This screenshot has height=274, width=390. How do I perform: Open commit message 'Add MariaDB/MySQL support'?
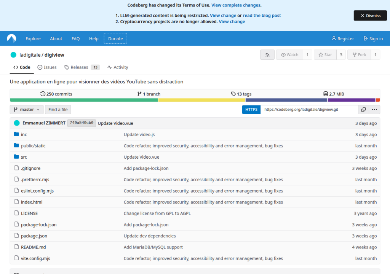(153, 247)
